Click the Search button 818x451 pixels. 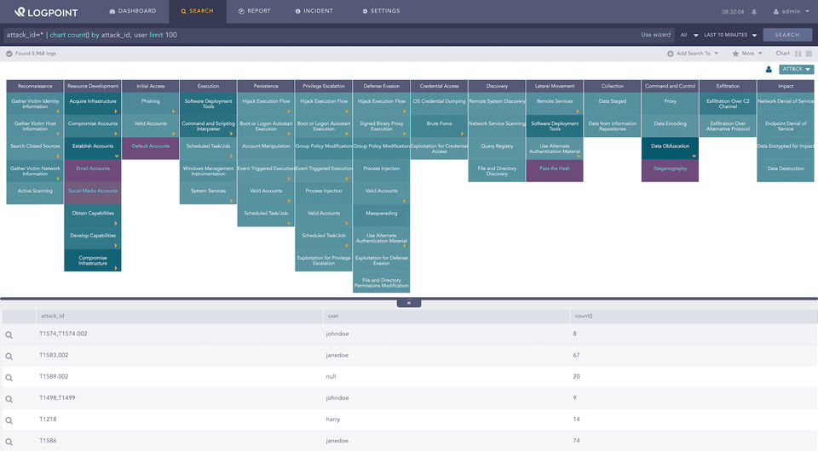point(787,35)
